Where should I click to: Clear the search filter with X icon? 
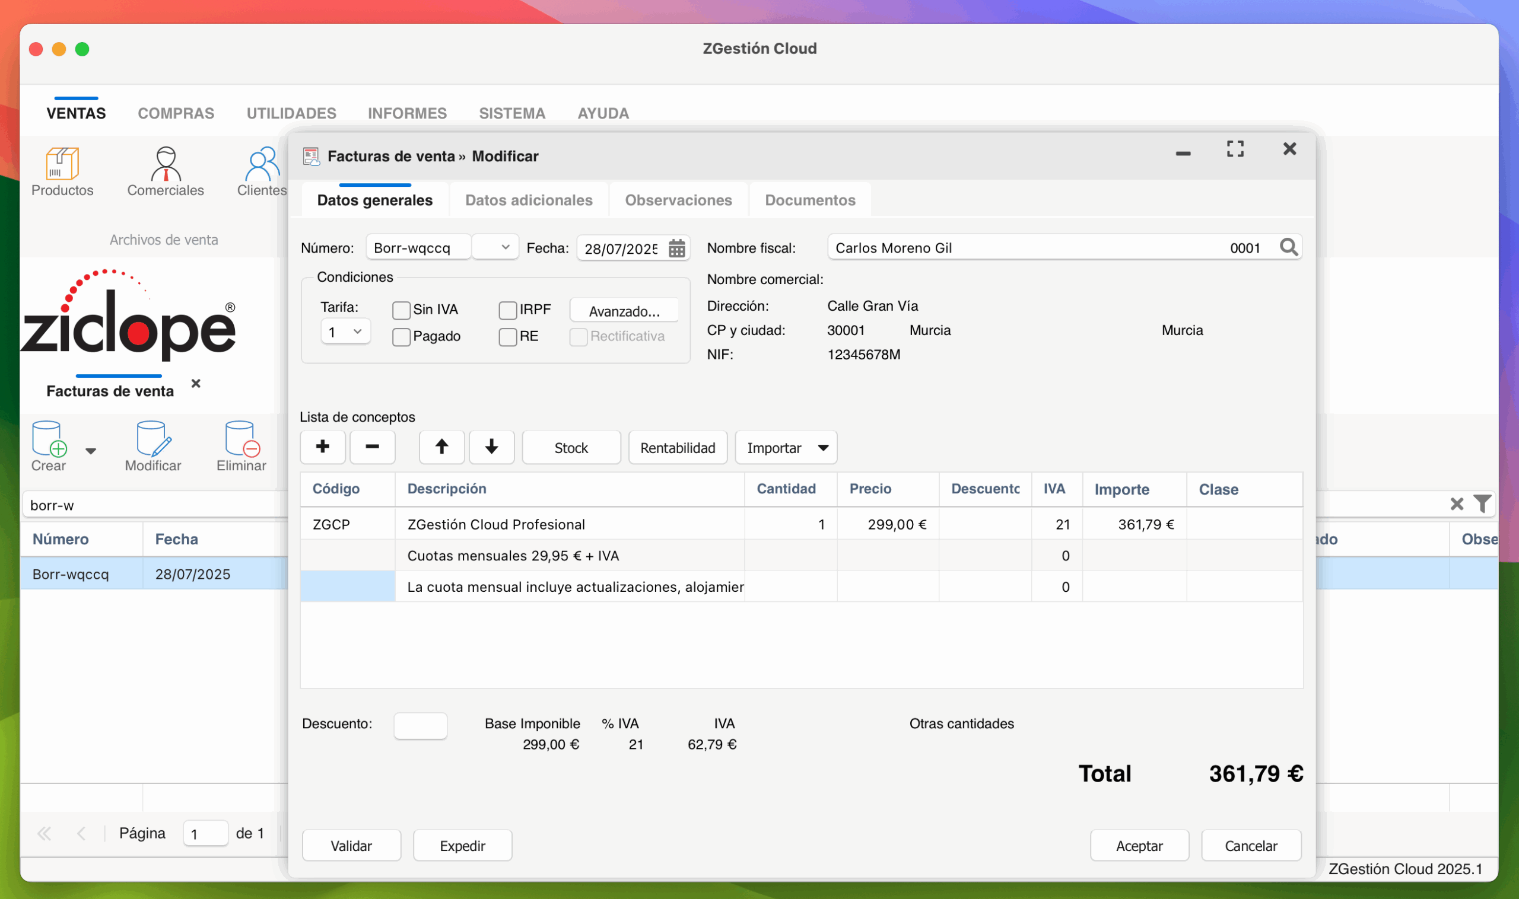(x=1457, y=504)
